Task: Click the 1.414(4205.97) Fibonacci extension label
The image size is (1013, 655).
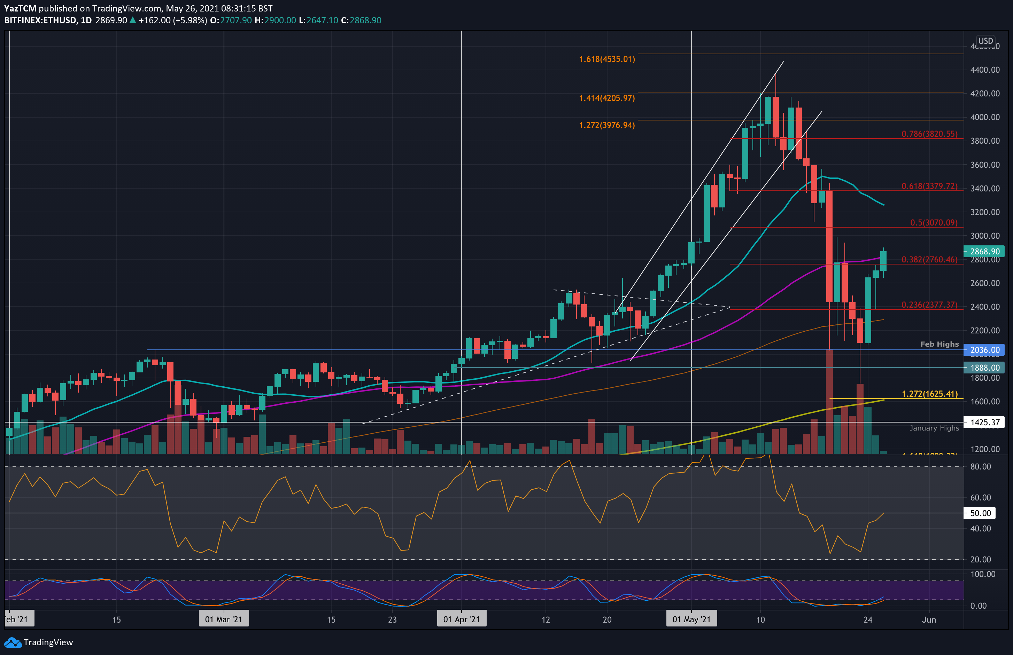Action: point(606,98)
